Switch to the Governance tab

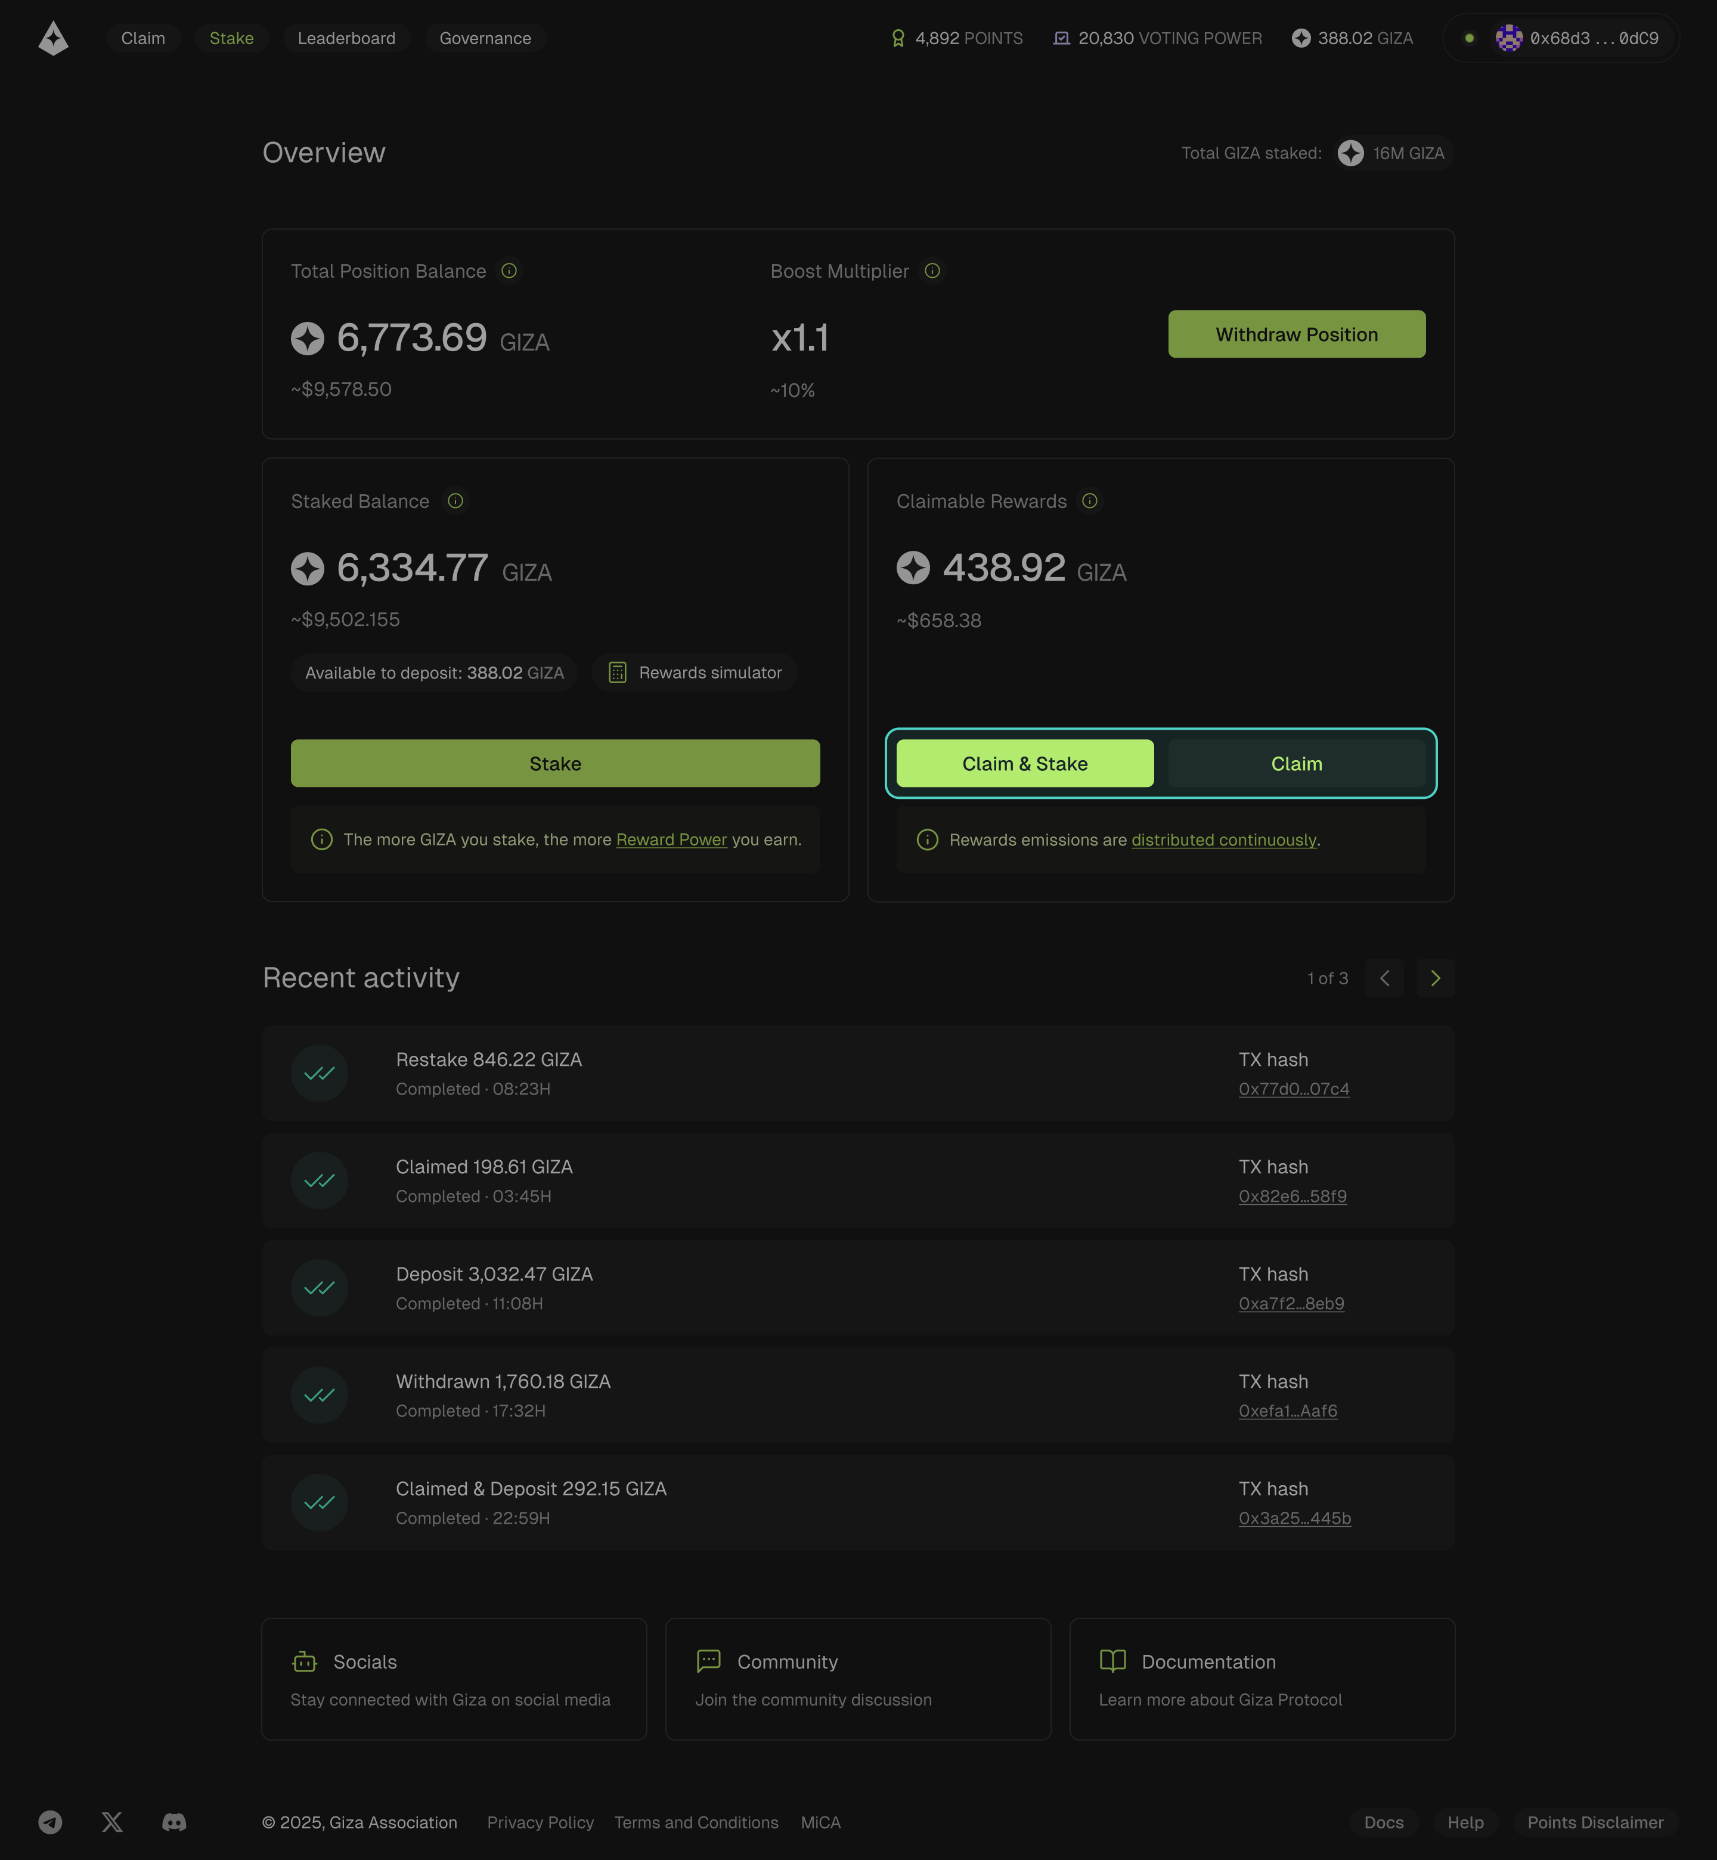[485, 38]
